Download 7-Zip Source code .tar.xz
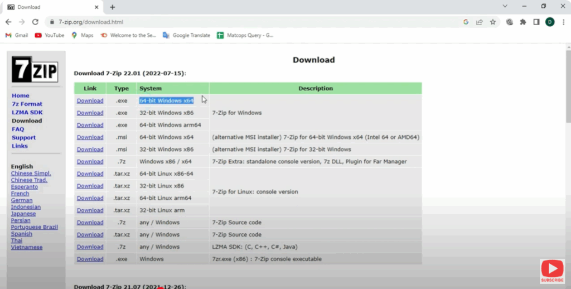This screenshot has height=289, width=571. coord(90,235)
